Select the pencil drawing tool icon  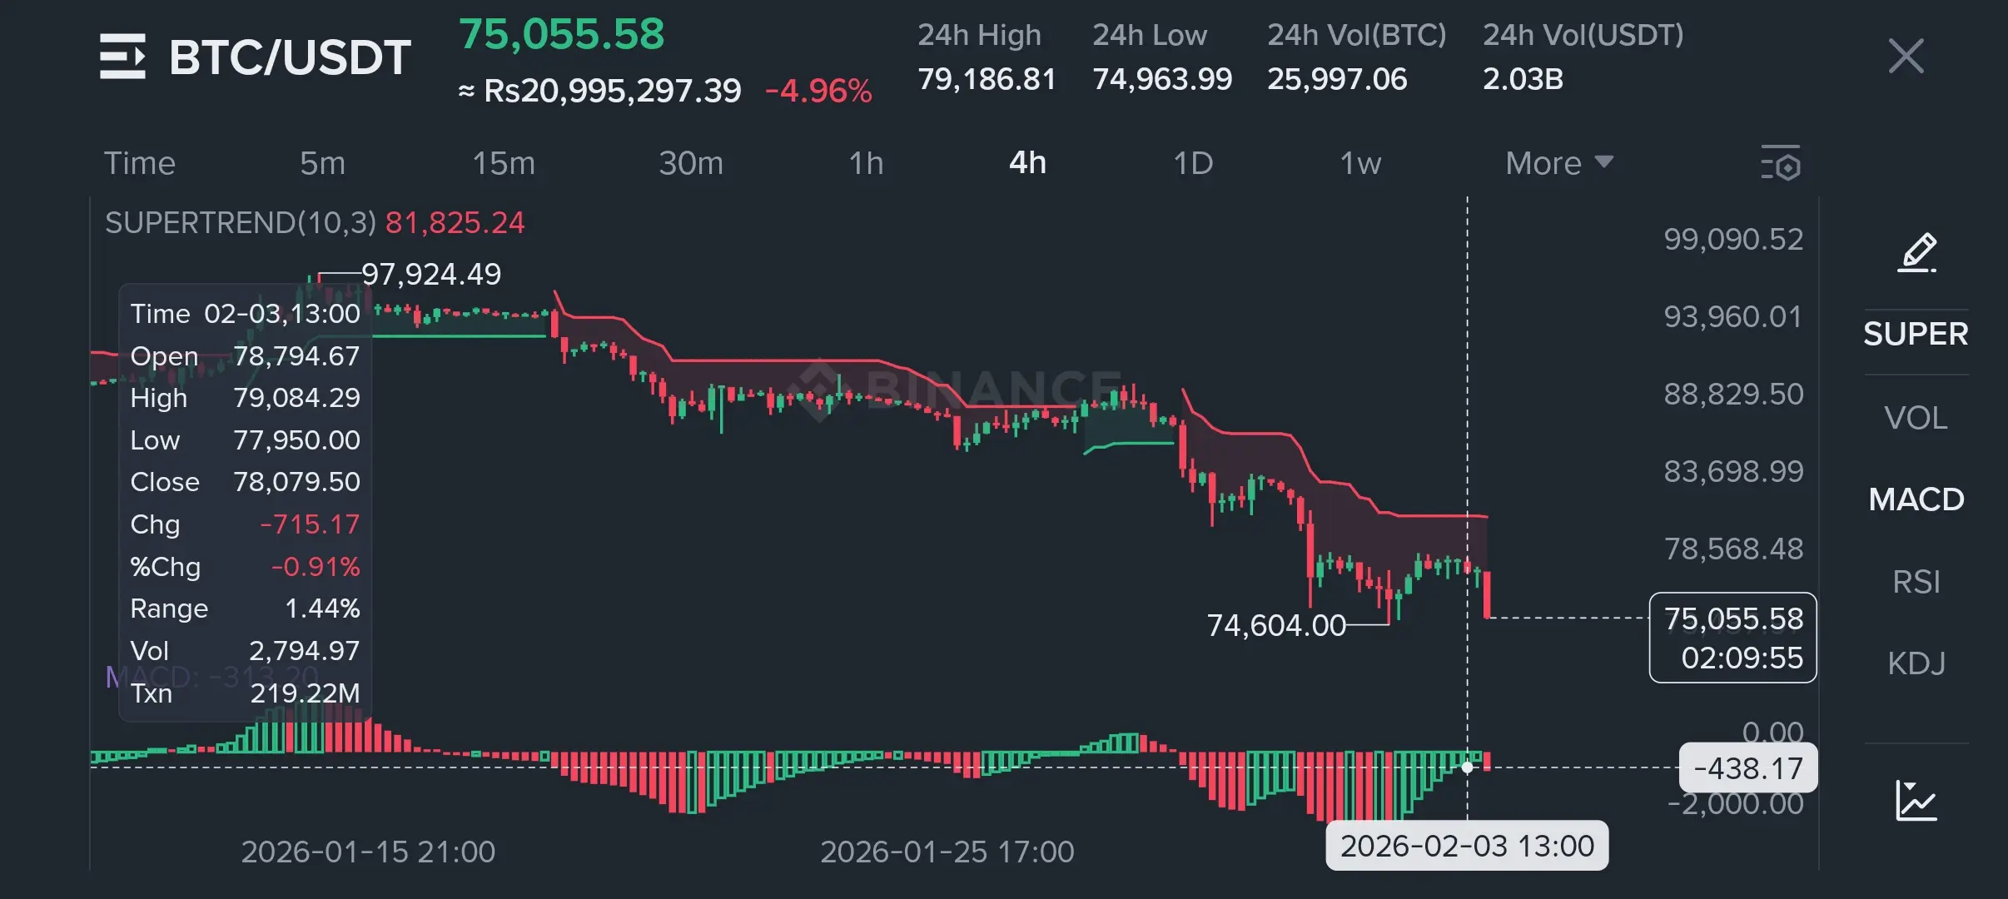(1916, 253)
